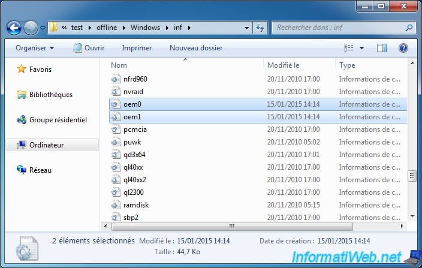The height and width of the screenshot is (268, 422).
Task: Click the change view icon
Action: [x=349, y=48]
